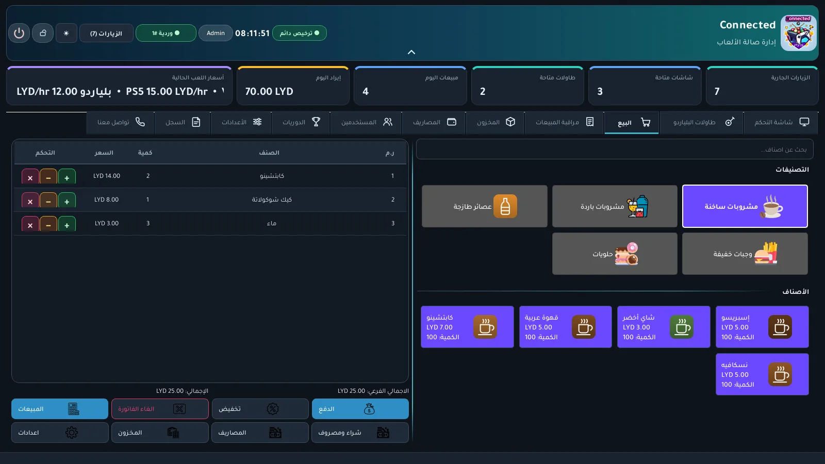825x464 pixels.
Task: Go to the مراقبة المبيعات tab
Action: tap(564, 122)
